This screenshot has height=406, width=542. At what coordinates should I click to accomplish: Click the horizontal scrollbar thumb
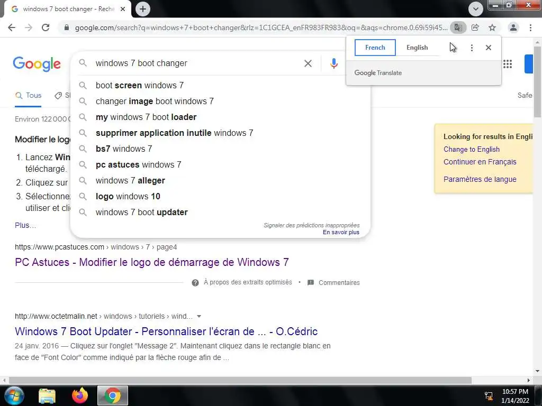point(240,381)
